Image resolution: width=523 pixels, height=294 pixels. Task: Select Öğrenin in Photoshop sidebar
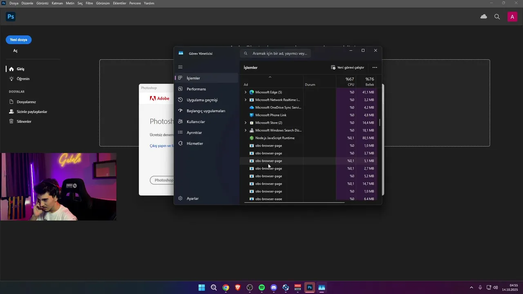[x=23, y=79]
